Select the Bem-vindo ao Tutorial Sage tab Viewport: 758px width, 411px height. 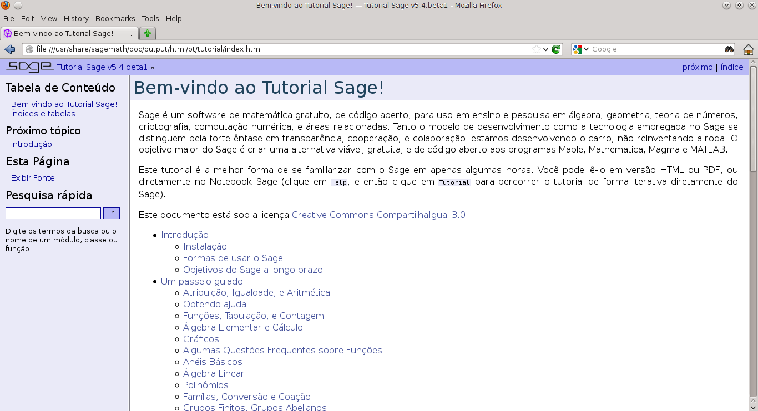(x=69, y=33)
